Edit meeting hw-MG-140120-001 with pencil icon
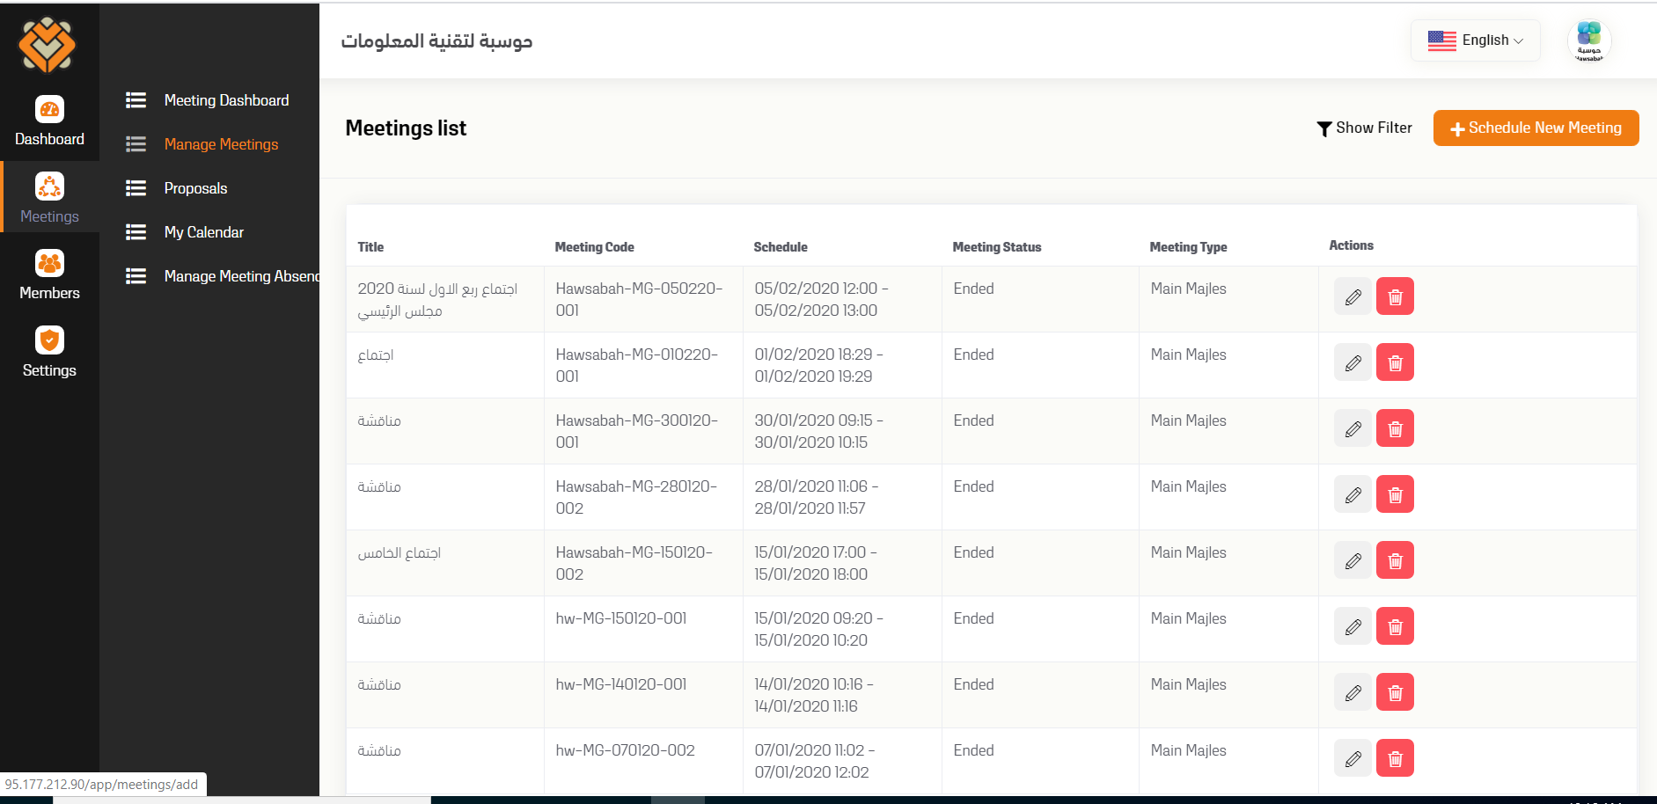The width and height of the screenshot is (1657, 804). coord(1353,692)
